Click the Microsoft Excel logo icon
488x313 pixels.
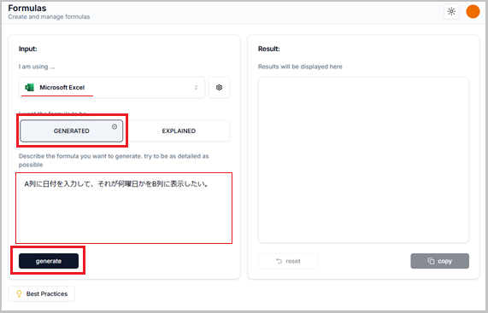tap(30, 88)
